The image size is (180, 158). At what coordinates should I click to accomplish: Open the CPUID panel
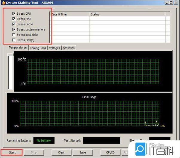pyautogui.click(x=110, y=153)
